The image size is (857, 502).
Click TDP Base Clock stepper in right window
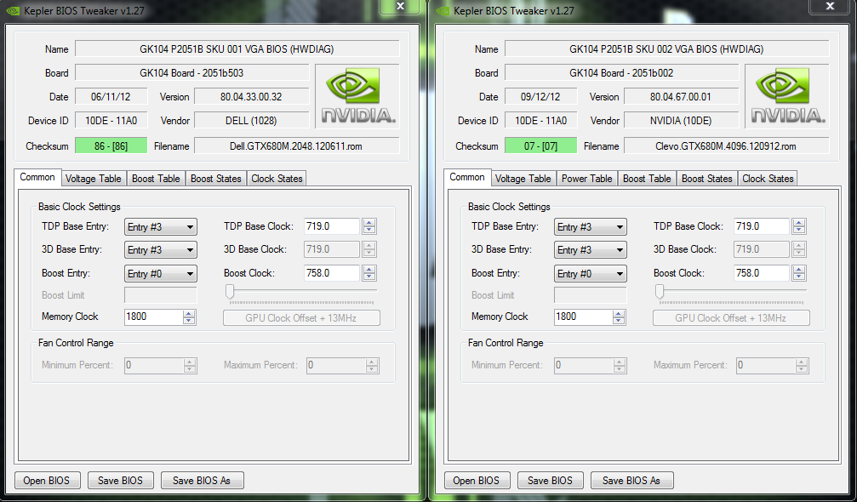pos(799,226)
